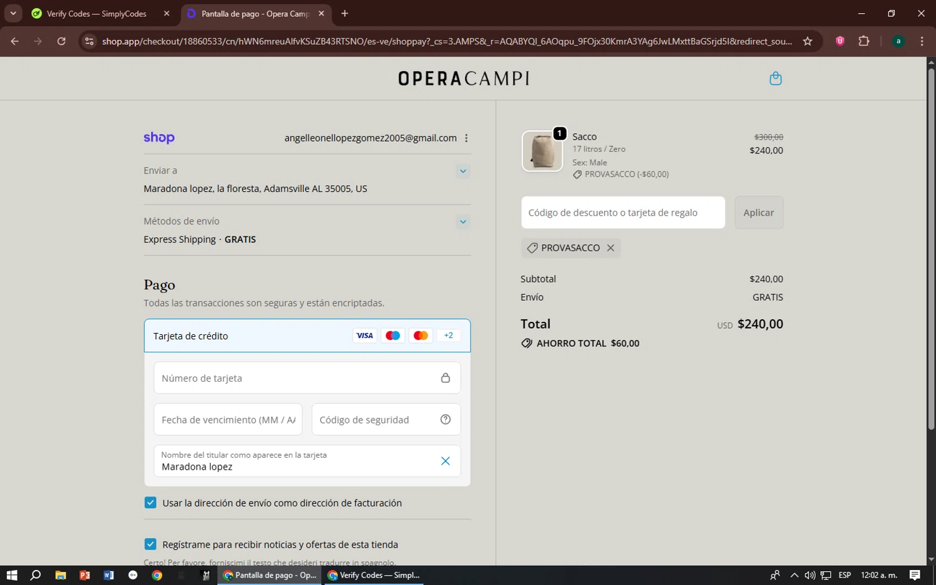
Task: Select the Tarjeta de crédito payment option
Action: (307, 336)
